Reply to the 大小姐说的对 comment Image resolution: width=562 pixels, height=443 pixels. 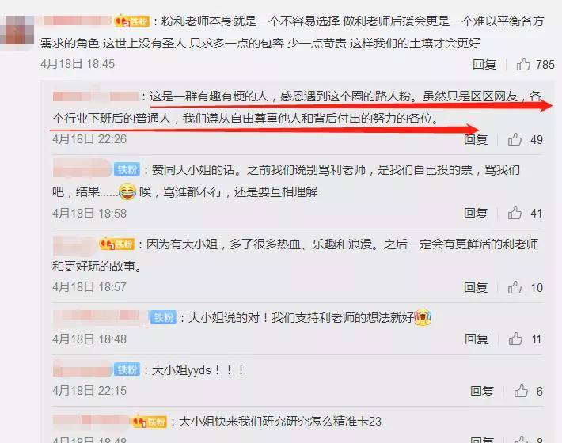tap(477, 339)
